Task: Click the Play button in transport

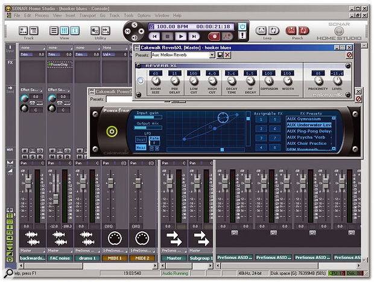Action: (181, 37)
